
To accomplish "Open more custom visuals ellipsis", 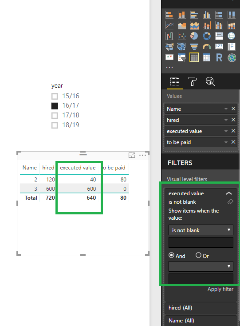I will pyautogui.click(x=169, y=67).
